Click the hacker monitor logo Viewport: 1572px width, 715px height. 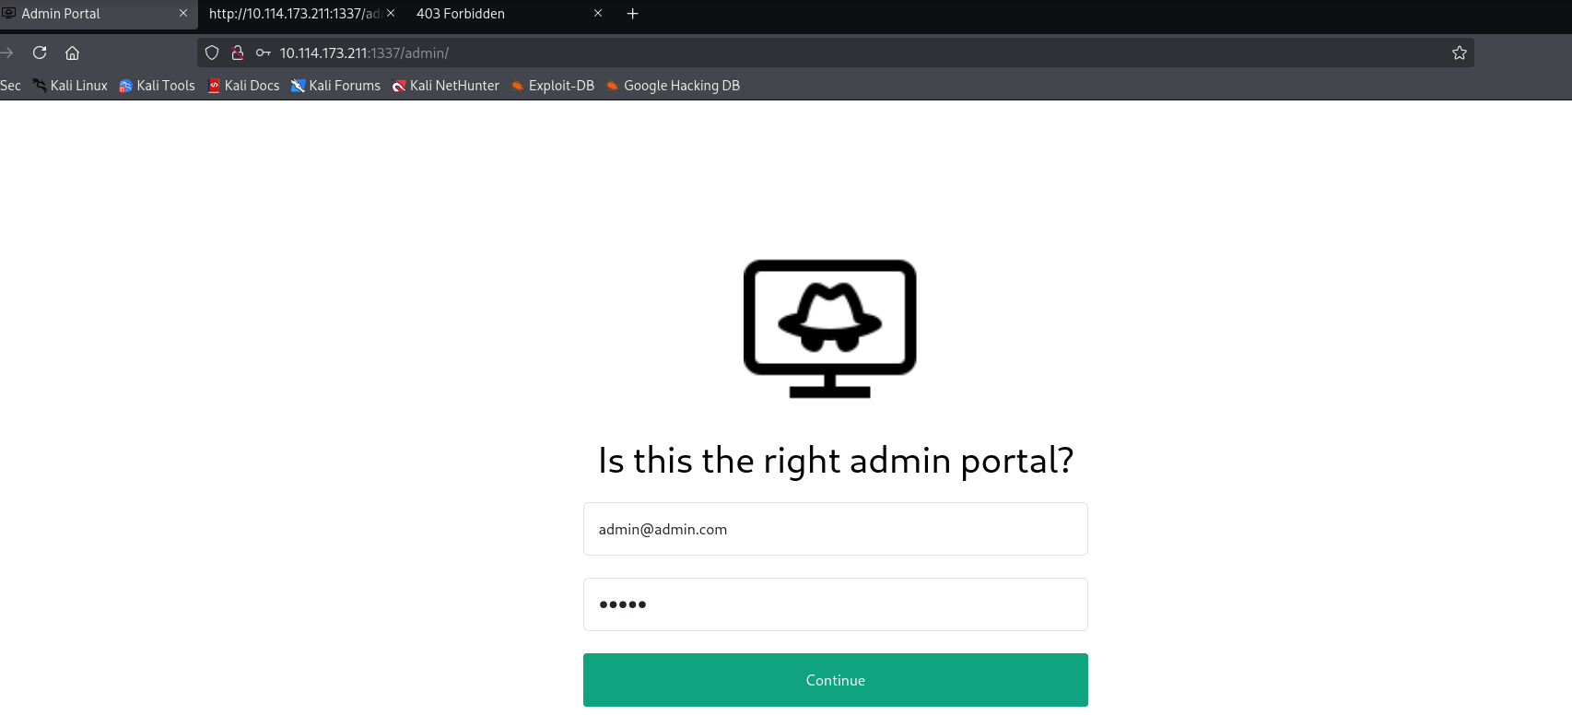[829, 329]
